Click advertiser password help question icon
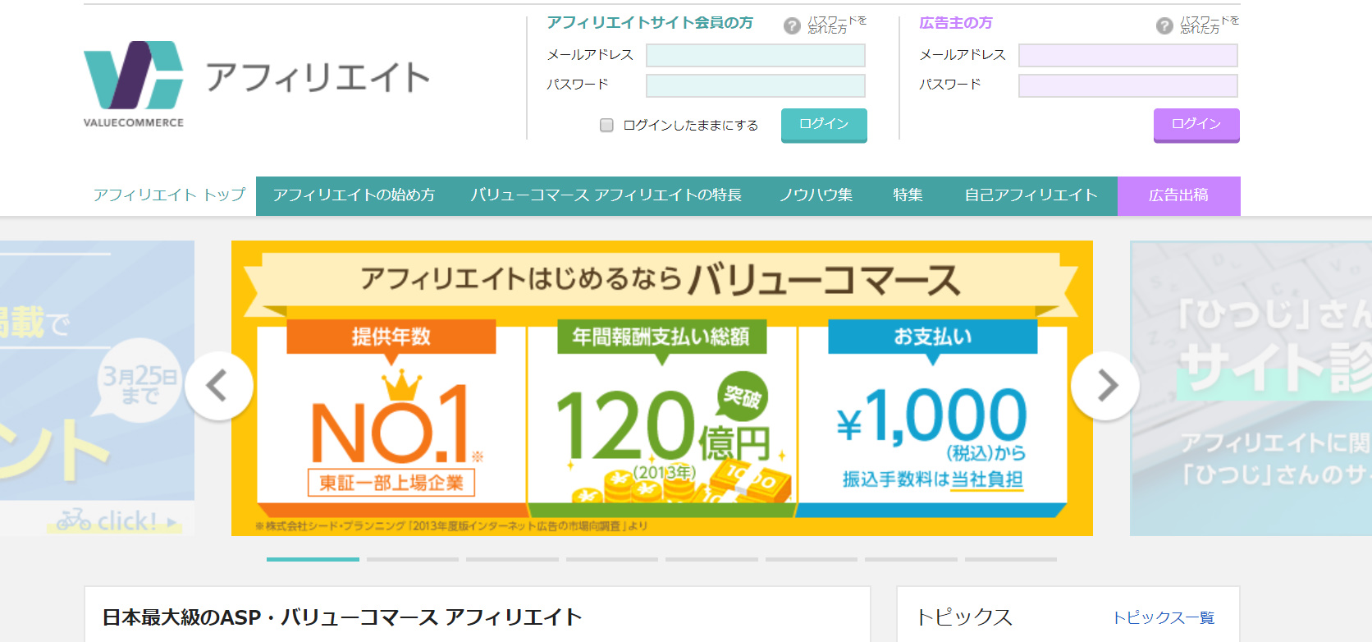1372x642 pixels. click(1164, 25)
